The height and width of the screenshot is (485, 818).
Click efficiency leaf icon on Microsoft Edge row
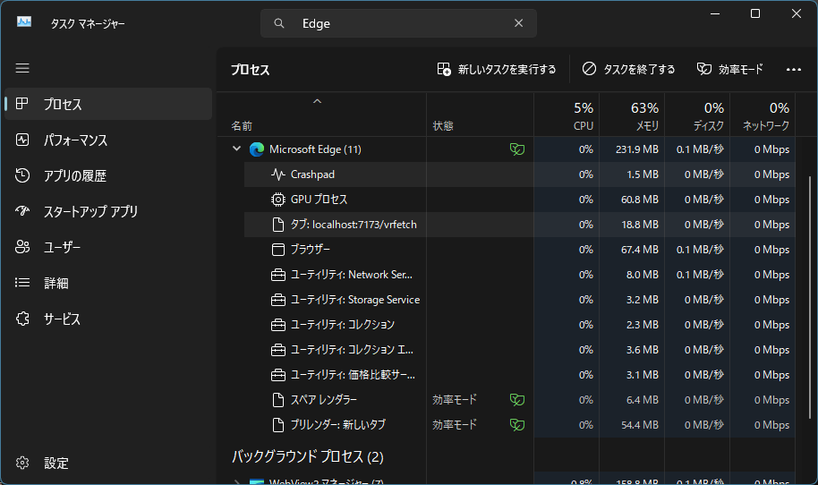[x=517, y=149]
